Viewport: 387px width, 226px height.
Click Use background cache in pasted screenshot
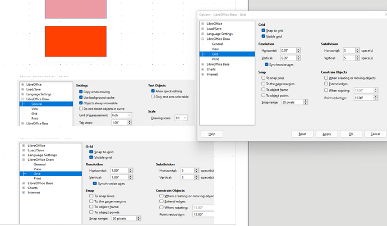pyautogui.click(x=81, y=97)
